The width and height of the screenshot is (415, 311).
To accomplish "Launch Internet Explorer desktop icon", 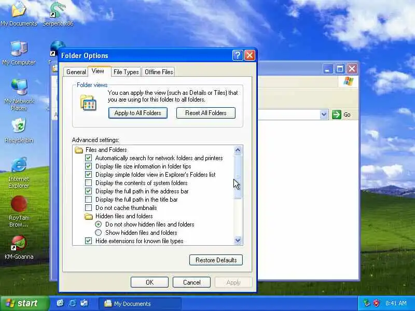I will point(19,173).
